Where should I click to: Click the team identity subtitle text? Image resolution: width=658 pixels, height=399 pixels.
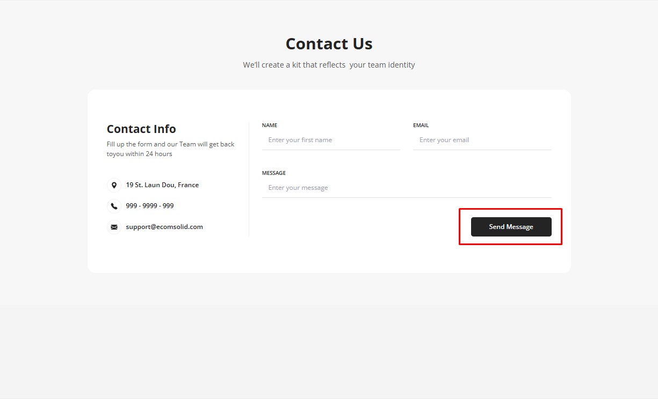(329, 65)
